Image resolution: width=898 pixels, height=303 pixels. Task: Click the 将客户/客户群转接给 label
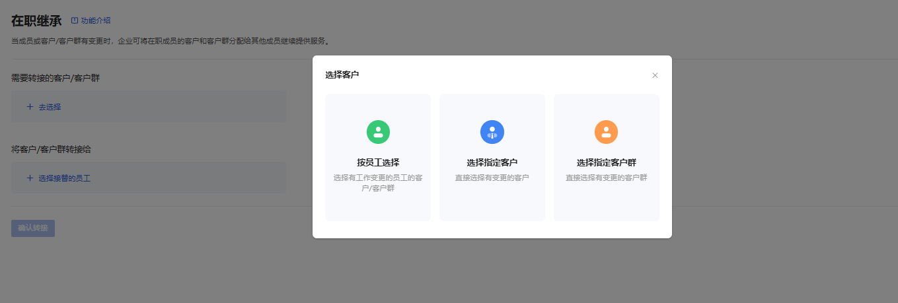click(x=51, y=149)
